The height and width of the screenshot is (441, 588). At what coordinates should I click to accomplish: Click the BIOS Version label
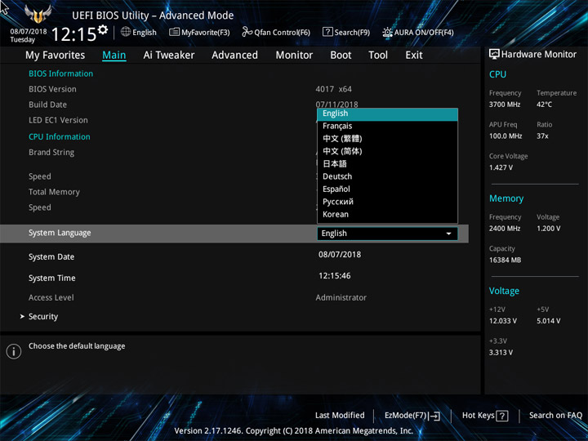tap(52, 89)
